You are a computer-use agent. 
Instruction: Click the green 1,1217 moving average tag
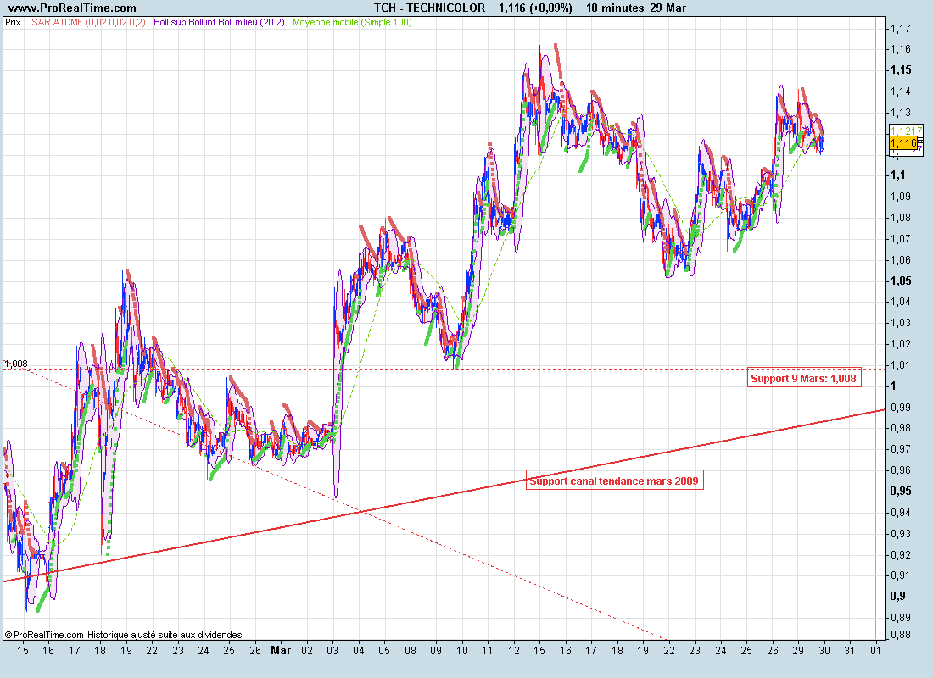click(x=906, y=131)
